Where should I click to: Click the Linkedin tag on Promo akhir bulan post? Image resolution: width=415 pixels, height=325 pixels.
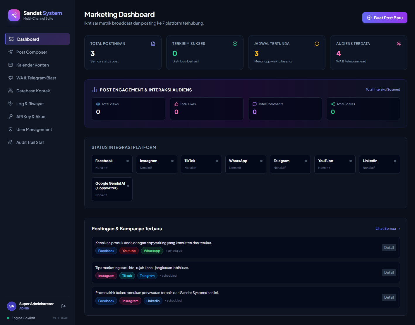point(153,301)
